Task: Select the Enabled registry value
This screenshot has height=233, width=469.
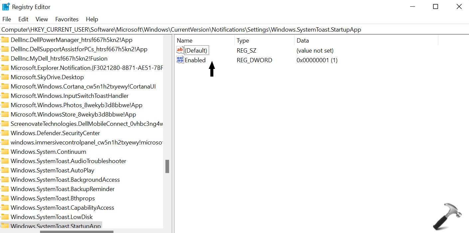Action: coord(195,60)
